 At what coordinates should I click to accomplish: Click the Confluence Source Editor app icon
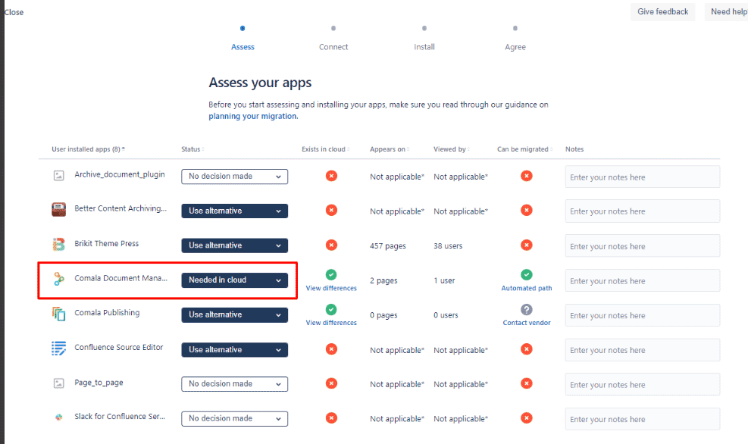(x=58, y=349)
